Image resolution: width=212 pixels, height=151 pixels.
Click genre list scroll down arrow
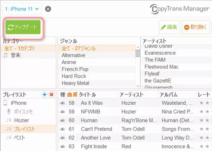tap(138, 86)
